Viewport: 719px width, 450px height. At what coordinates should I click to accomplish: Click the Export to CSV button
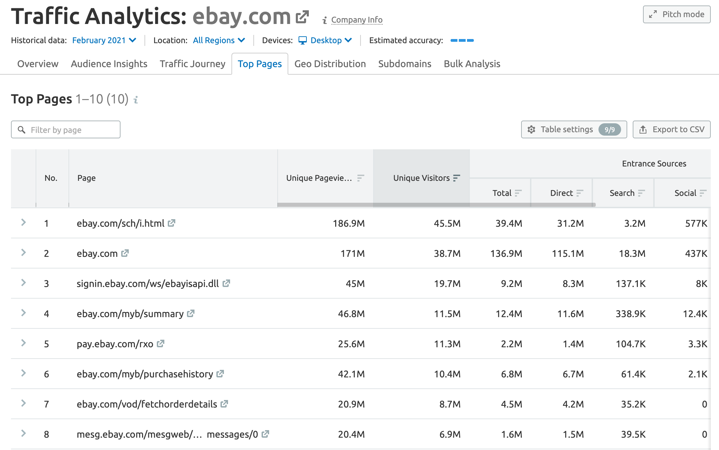671,129
